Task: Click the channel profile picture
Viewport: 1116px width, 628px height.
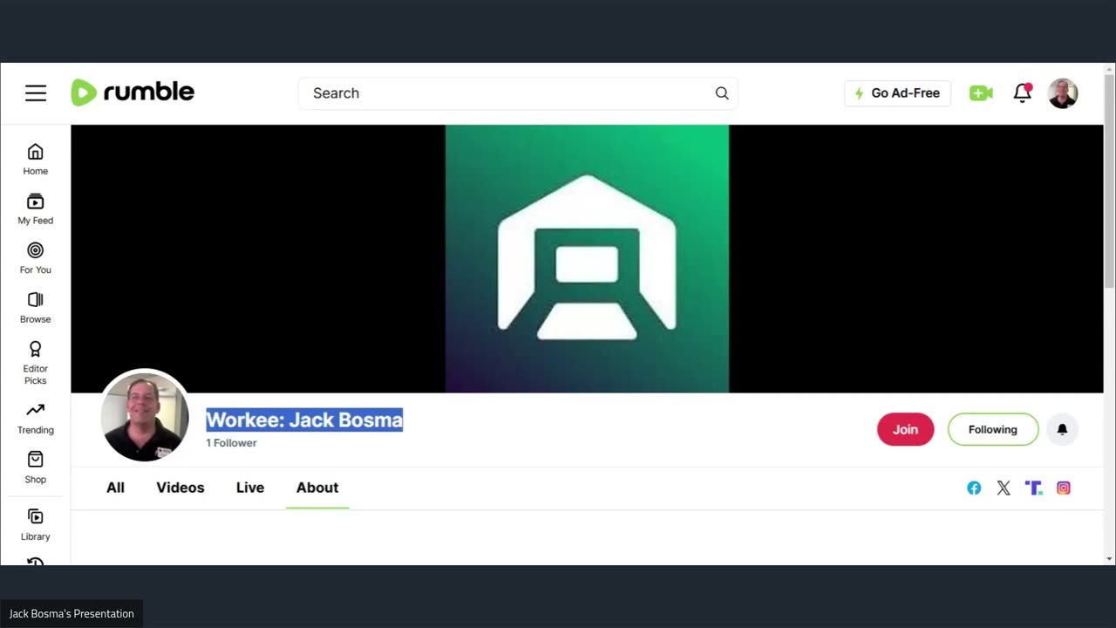Action: point(145,416)
